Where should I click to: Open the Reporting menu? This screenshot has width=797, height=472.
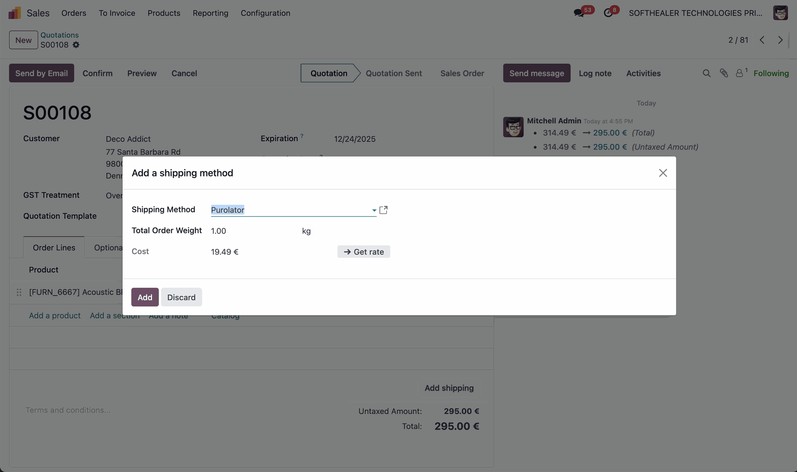pos(210,13)
